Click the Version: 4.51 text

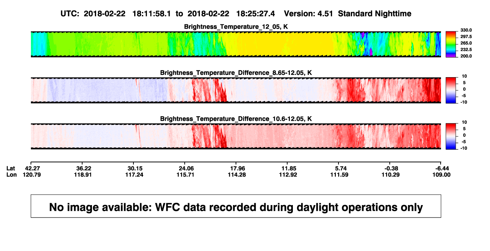[x=309, y=14]
